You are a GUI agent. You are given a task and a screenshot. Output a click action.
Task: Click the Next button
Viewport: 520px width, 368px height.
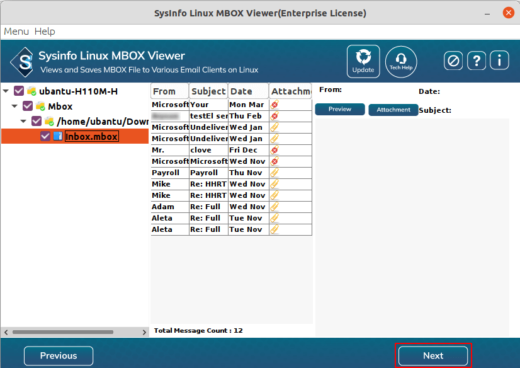click(433, 356)
